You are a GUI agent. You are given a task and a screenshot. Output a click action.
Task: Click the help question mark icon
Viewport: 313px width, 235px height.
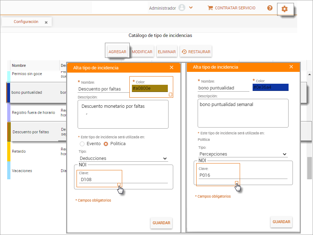[270, 8]
